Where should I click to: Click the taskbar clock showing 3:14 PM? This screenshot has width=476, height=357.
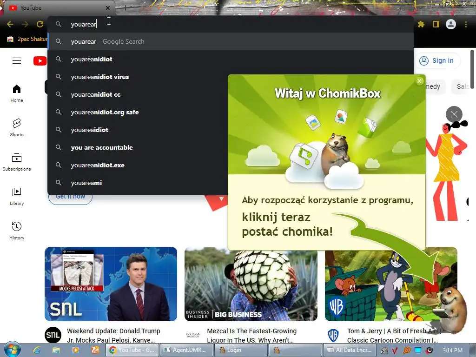pos(452,350)
